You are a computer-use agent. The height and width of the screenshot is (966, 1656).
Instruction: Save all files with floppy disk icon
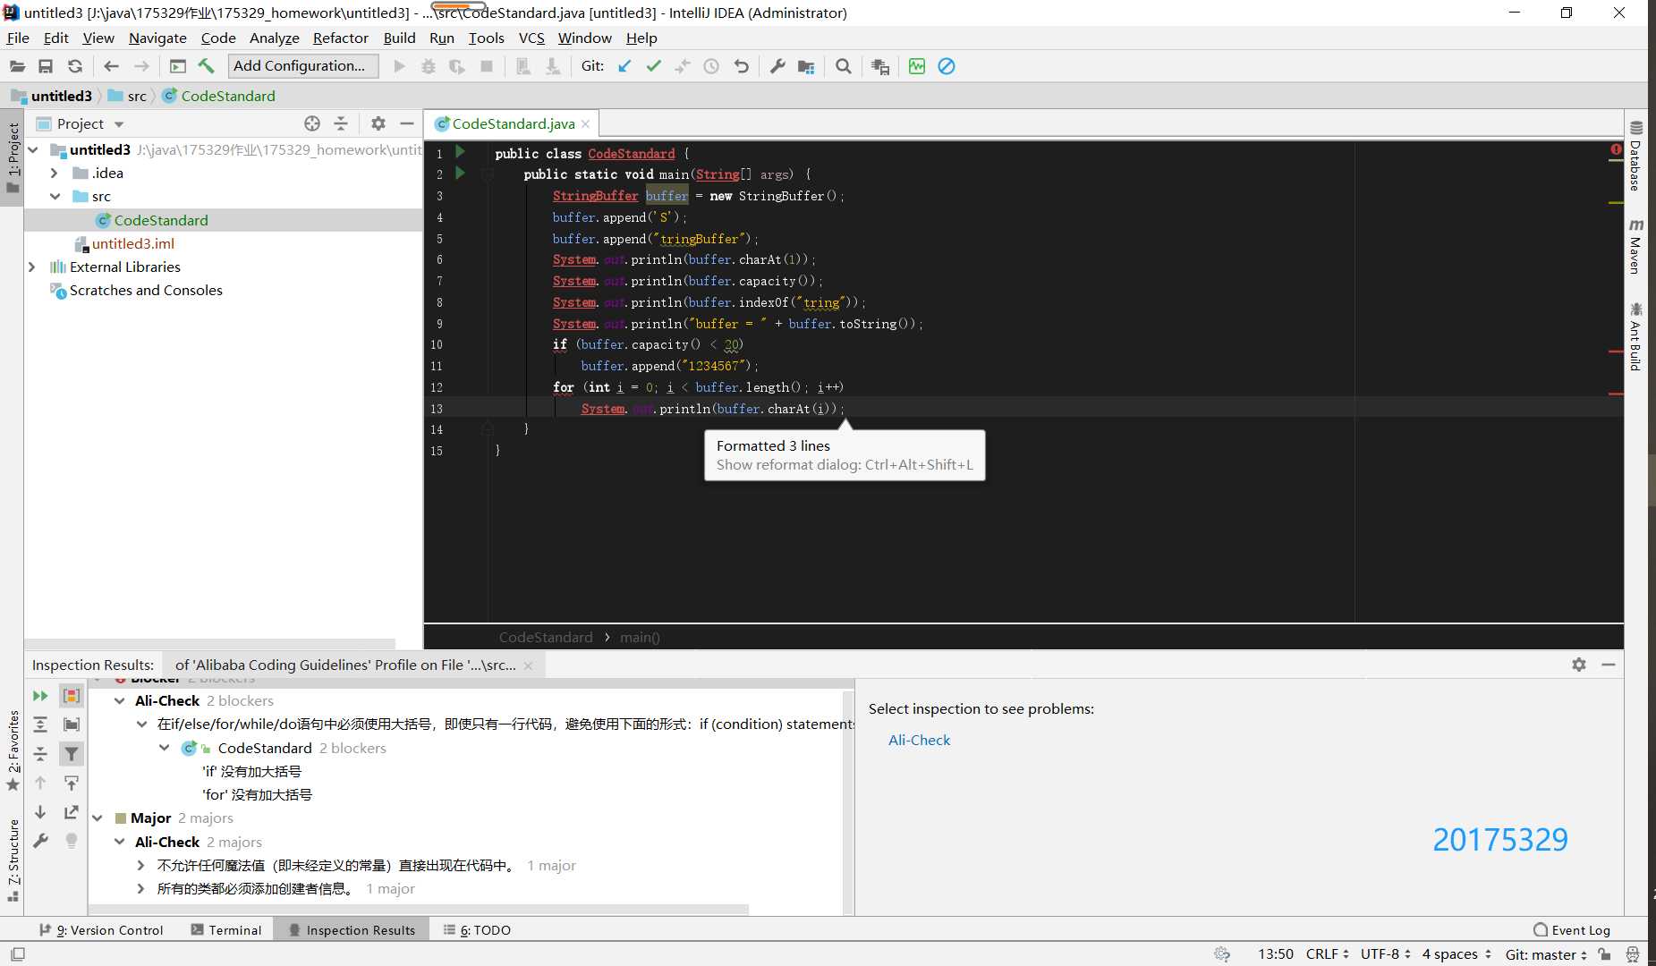coord(46,66)
